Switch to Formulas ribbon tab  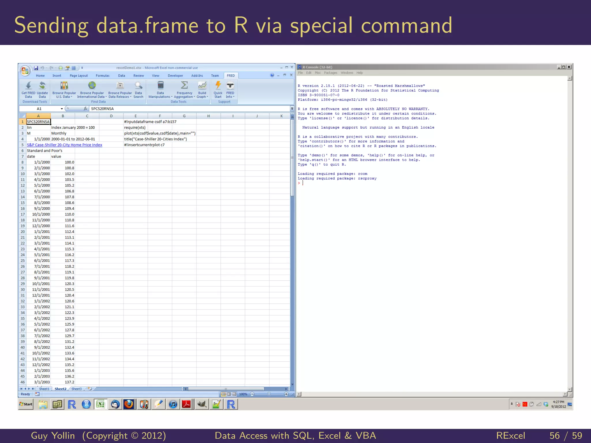(102, 76)
